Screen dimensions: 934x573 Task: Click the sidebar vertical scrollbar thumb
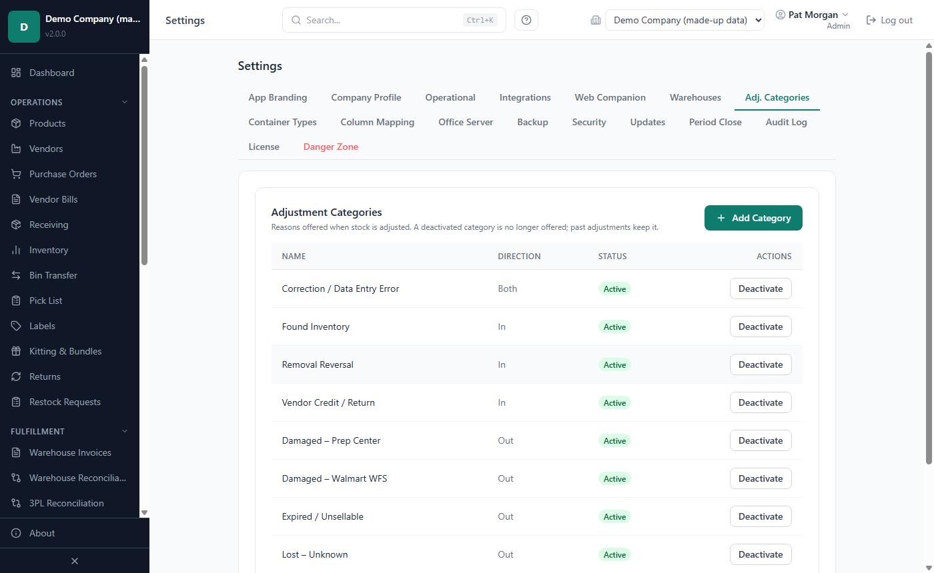144,165
